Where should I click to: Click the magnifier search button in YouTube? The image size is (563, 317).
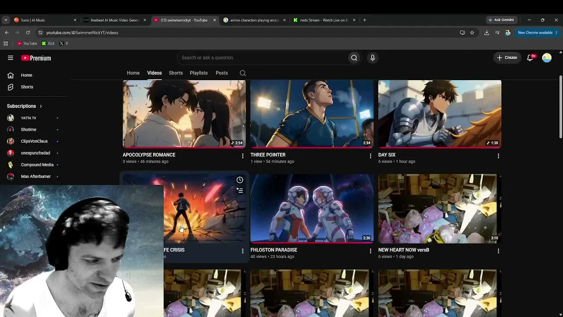pyautogui.click(x=354, y=58)
